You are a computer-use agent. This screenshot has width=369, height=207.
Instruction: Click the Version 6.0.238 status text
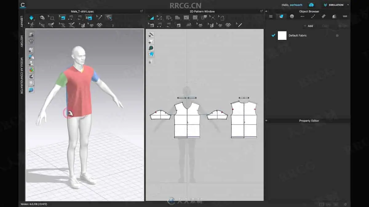coord(34,204)
